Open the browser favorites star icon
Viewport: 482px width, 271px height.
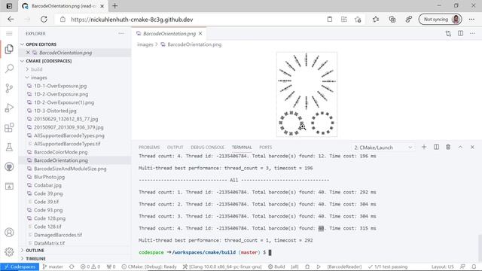(376, 20)
